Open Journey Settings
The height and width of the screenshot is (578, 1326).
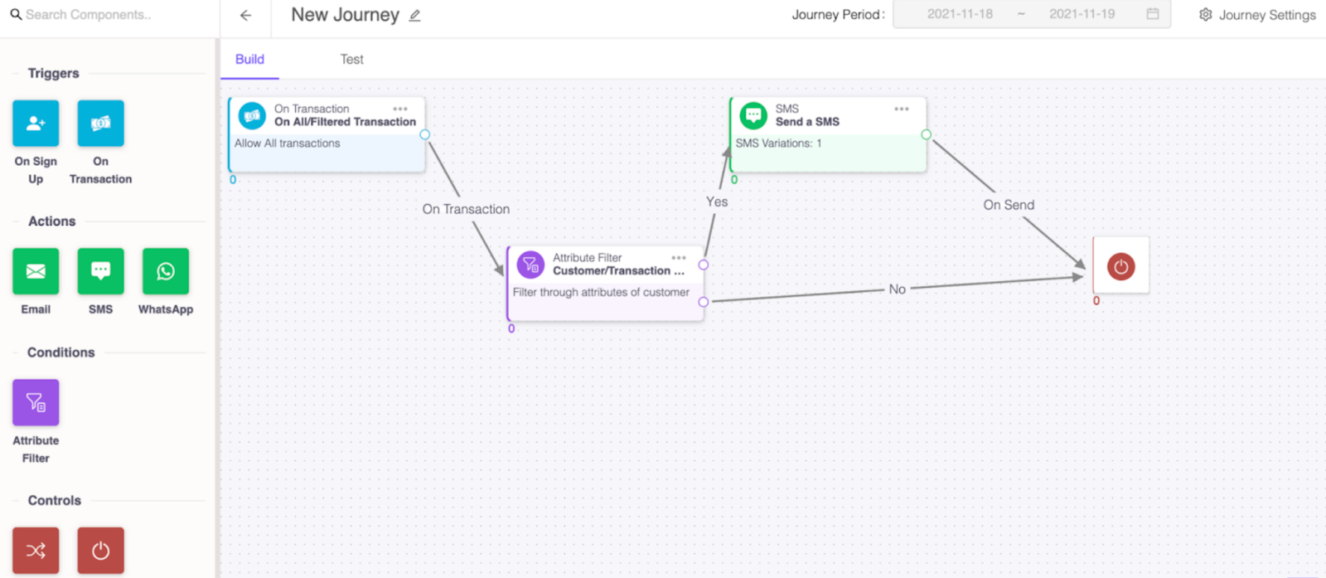click(x=1257, y=15)
